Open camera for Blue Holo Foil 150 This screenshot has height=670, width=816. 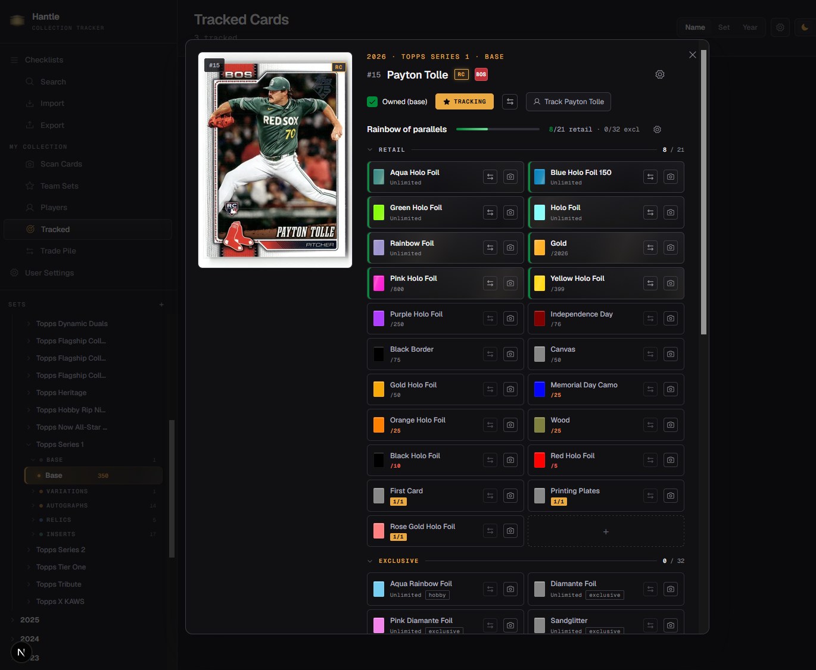671,177
